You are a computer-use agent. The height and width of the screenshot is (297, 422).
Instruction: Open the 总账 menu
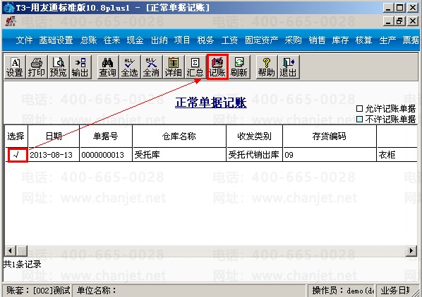point(88,40)
